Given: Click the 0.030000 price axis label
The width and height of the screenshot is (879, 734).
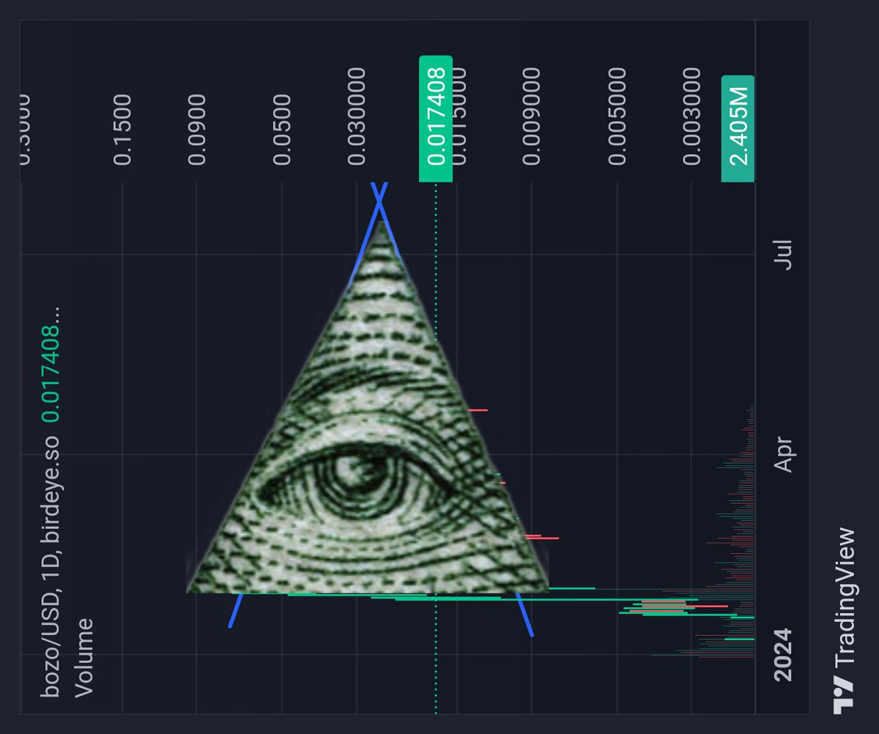Looking at the screenshot, I should point(357,117).
